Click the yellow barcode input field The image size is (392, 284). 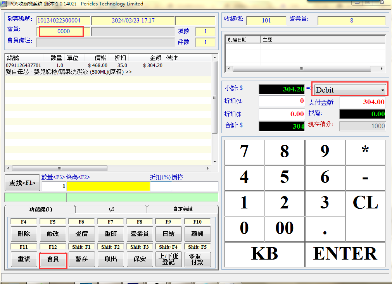pos(108,186)
